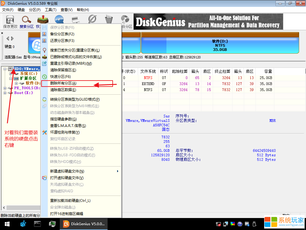306x230 pixels.
Task: Click the DiskGenius banner advertisement
Action: 208,22
